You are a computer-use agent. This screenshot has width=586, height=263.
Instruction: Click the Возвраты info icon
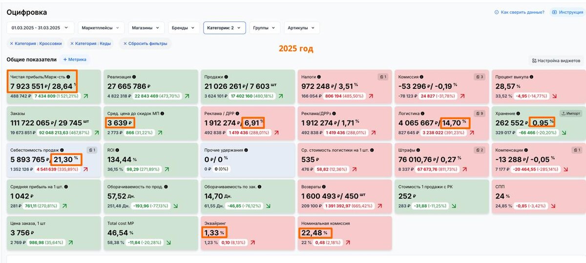point(325,186)
